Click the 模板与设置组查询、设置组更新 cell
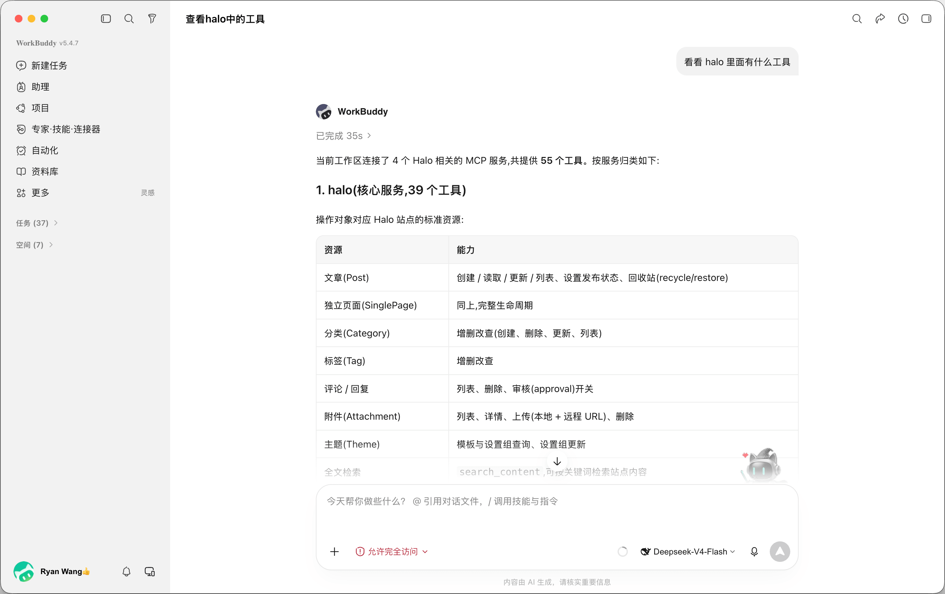This screenshot has height=594, width=945. (623, 444)
